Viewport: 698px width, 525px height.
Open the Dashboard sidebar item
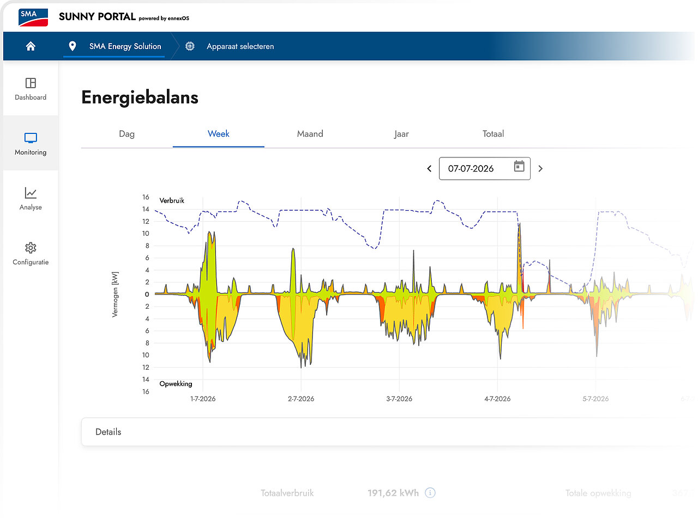(x=31, y=89)
